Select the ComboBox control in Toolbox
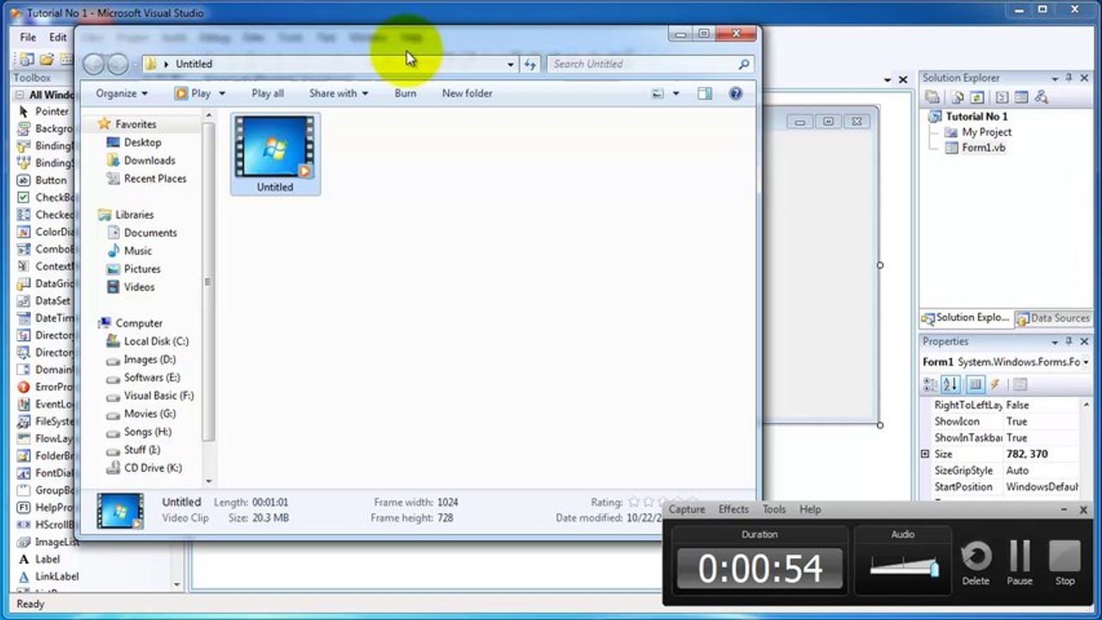The height and width of the screenshot is (620, 1102). tap(46, 249)
